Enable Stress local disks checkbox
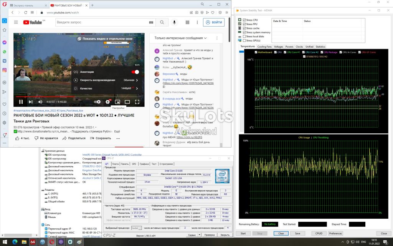The image size is (393, 246). click(244, 37)
